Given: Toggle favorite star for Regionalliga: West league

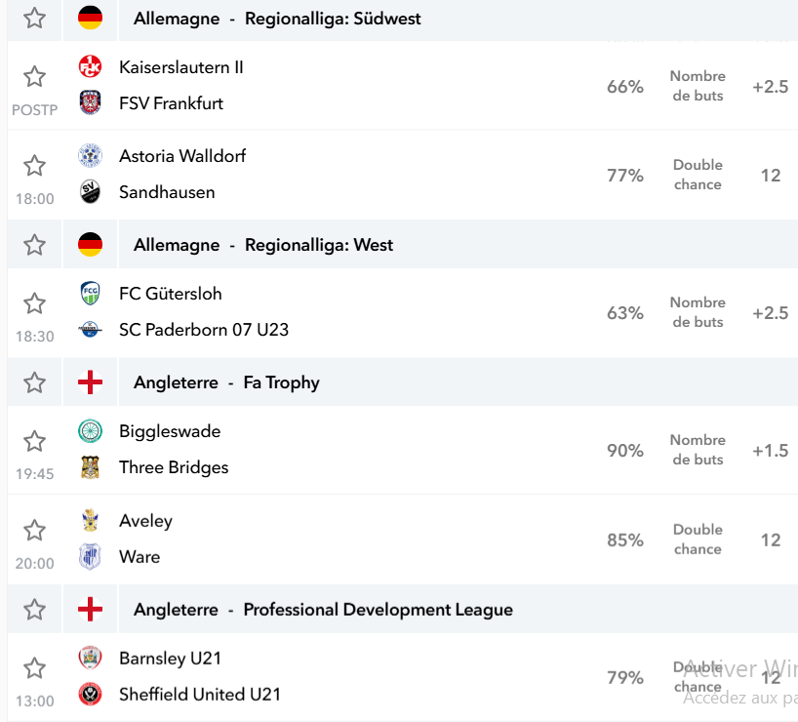Looking at the screenshot, I should point(34,245).
